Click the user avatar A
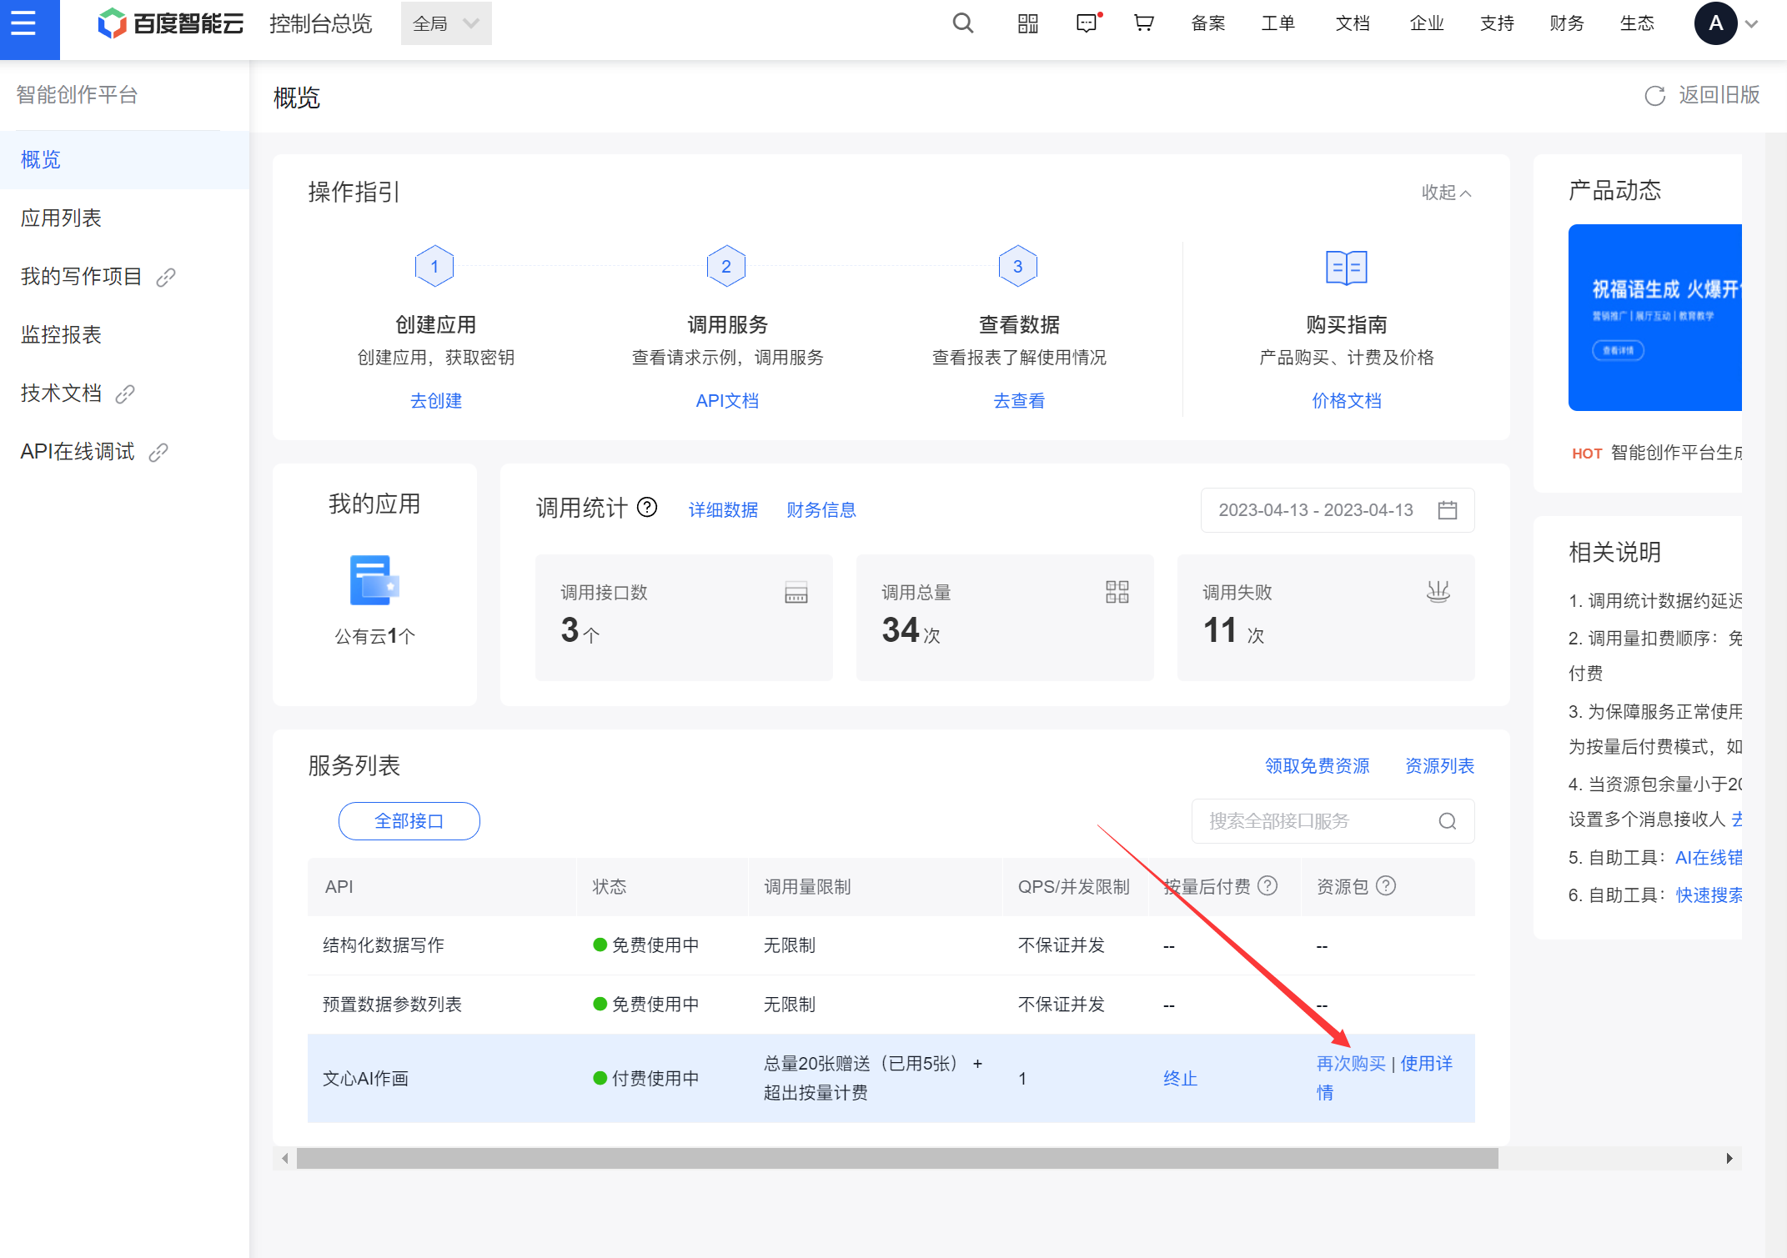Image resolution: width=1787 pixels, height=1258 pixels. pos(1715,23)
